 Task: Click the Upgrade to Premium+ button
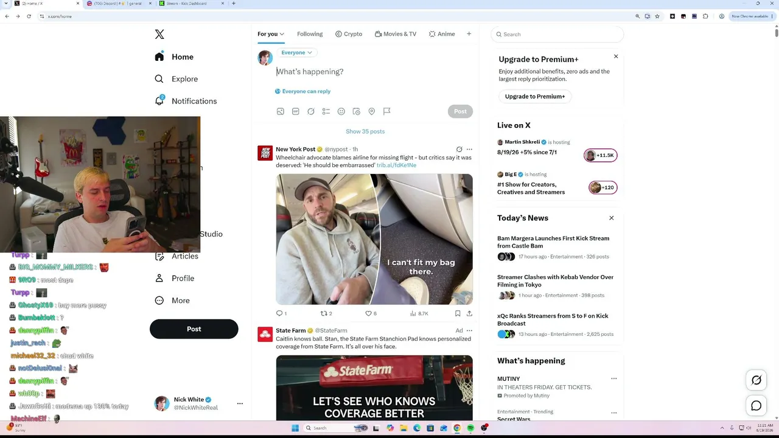[535, 96]
